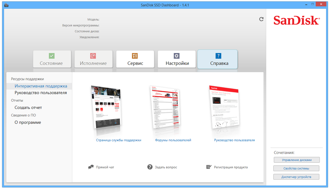Click the Отчеты section header
This screenshot has height=190, width=332.
(x=17, y=101)
